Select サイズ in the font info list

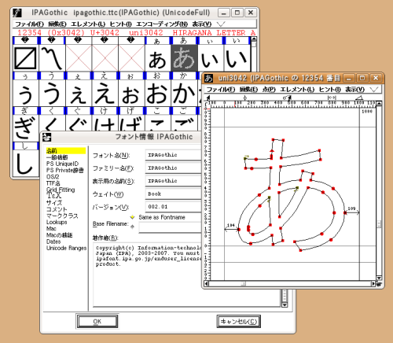(x=54, y=203)
